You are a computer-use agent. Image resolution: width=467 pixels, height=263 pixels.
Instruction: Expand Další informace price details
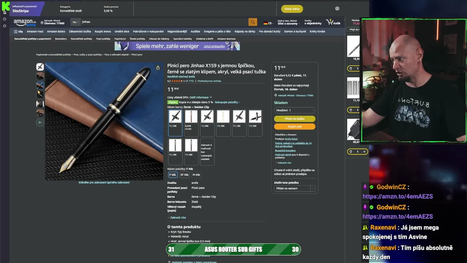[x=201, y=98]
